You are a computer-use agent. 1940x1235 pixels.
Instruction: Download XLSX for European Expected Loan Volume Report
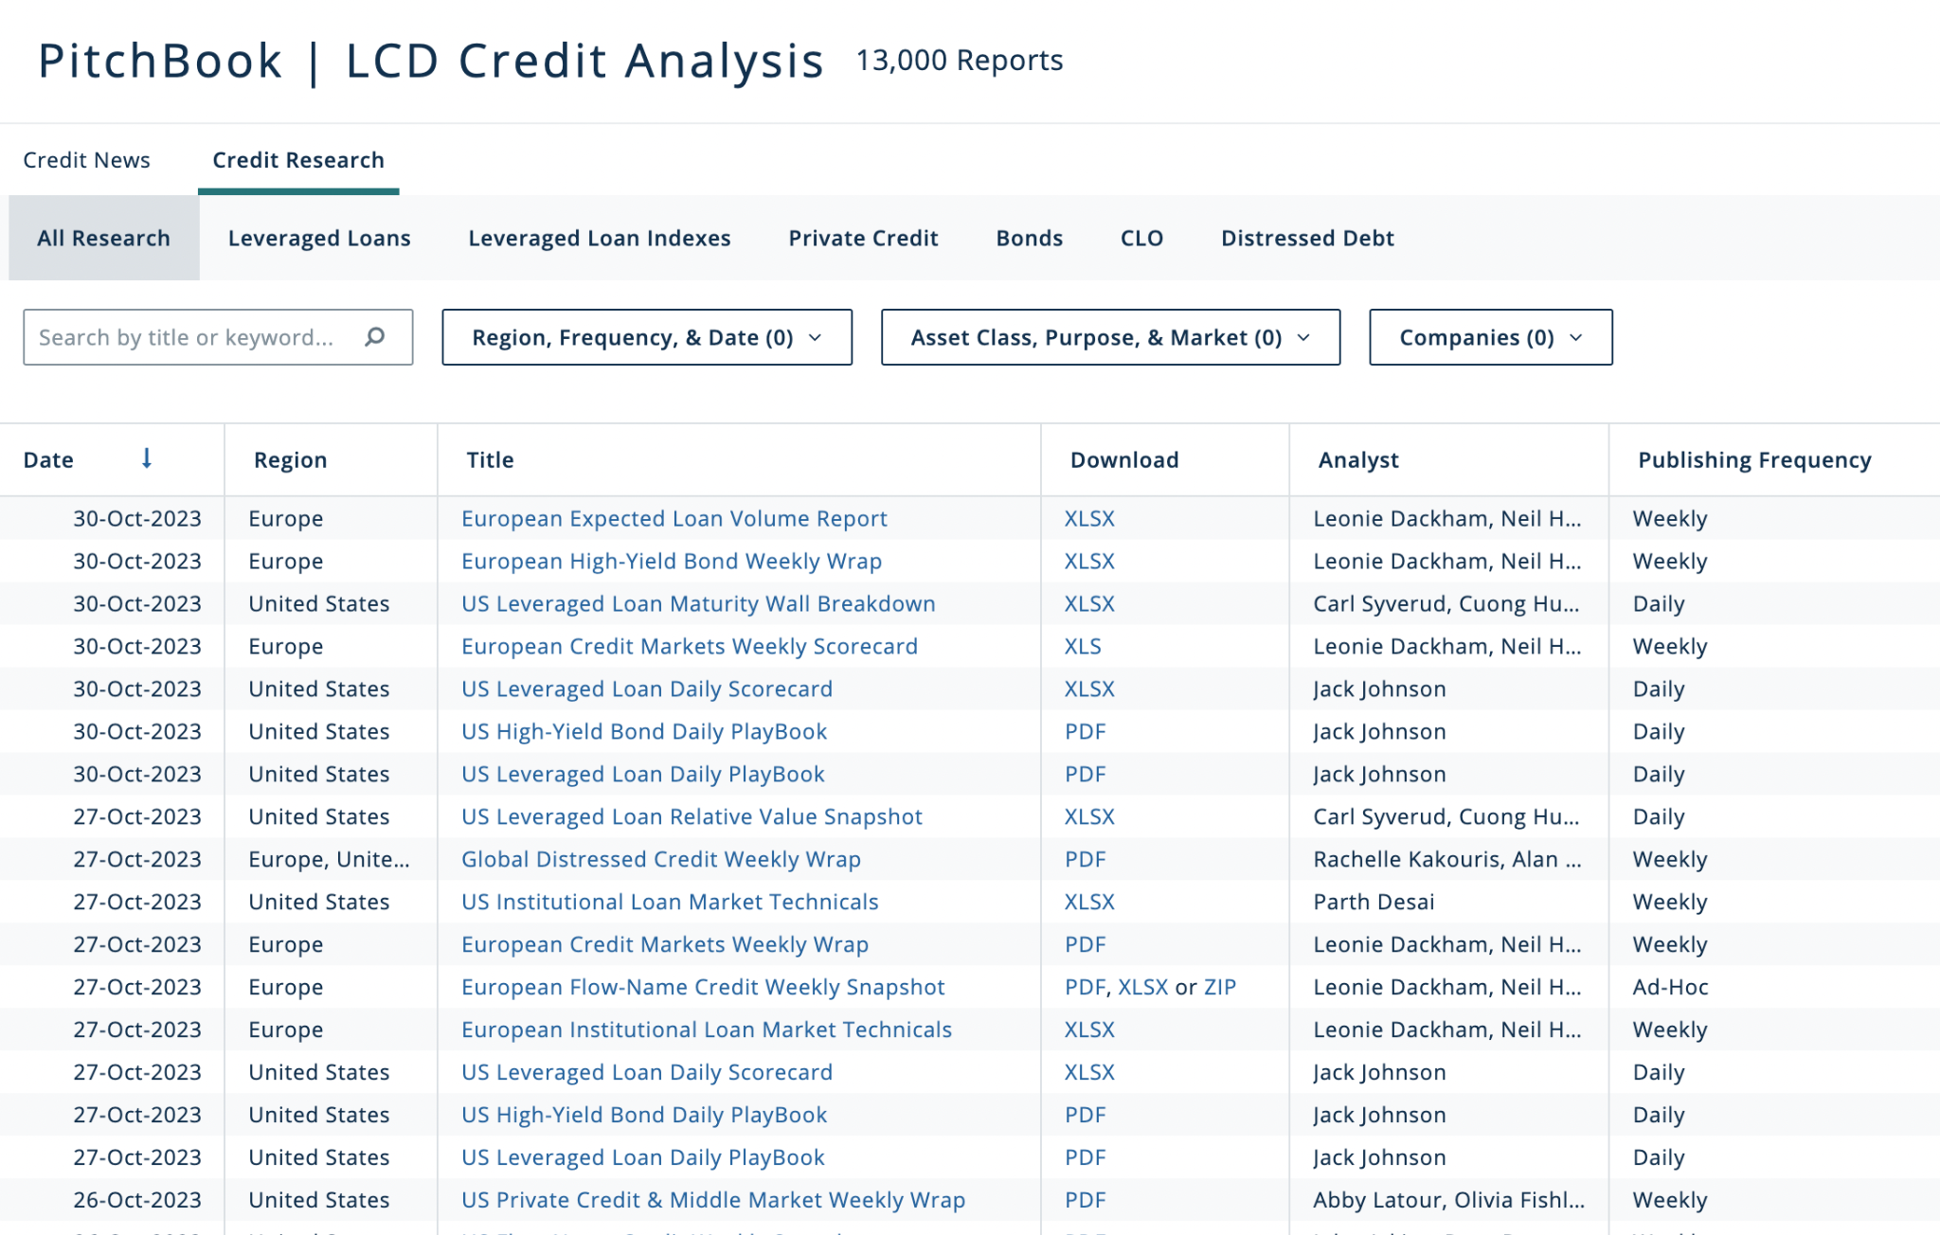[1089, 519]
